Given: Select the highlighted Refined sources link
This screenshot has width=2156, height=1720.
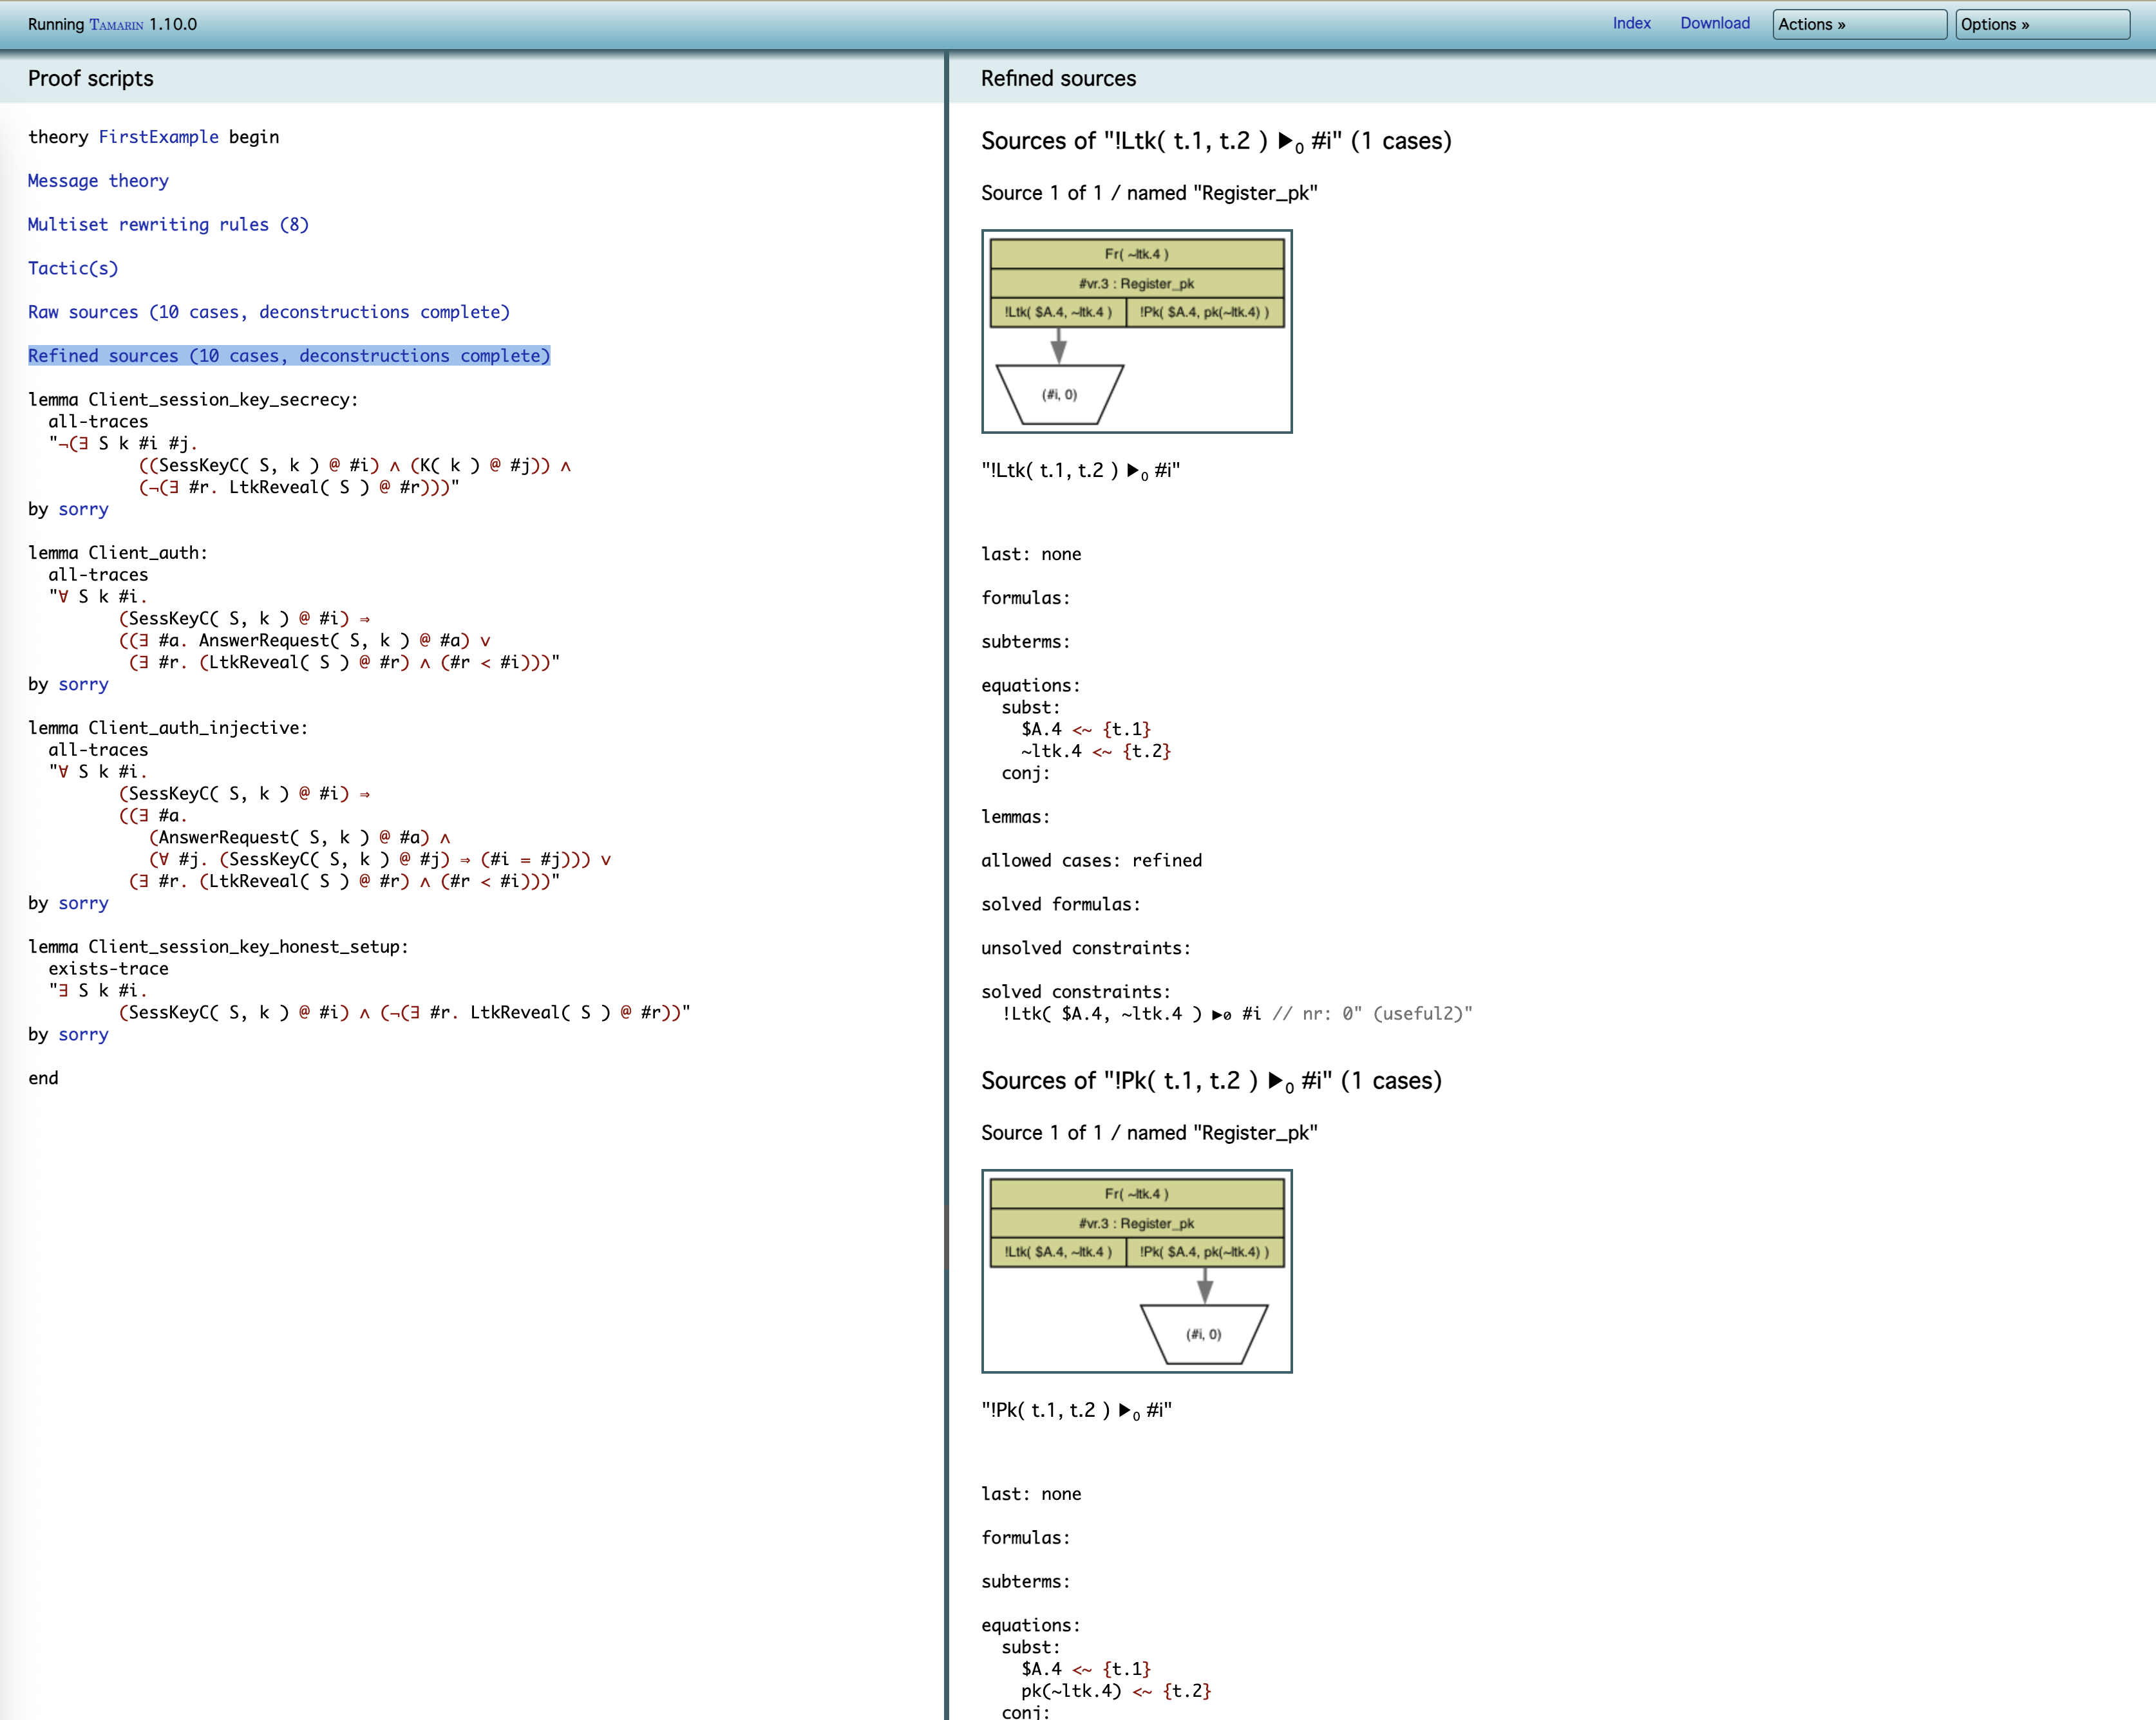Looking at the screenshot, I should tap(288, 356).
